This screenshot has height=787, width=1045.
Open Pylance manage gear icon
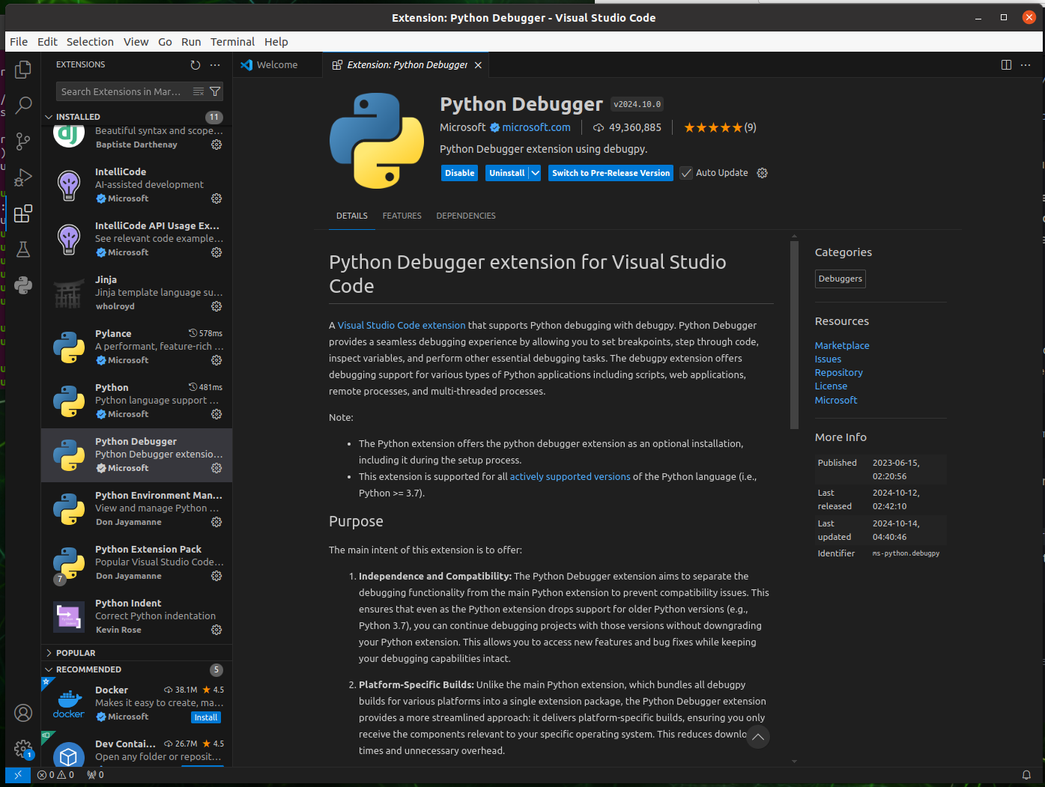(216, 360)
